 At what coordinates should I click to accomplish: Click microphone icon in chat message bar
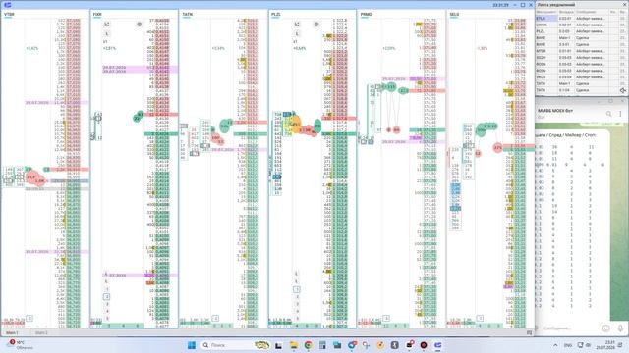tap(620, 328)
